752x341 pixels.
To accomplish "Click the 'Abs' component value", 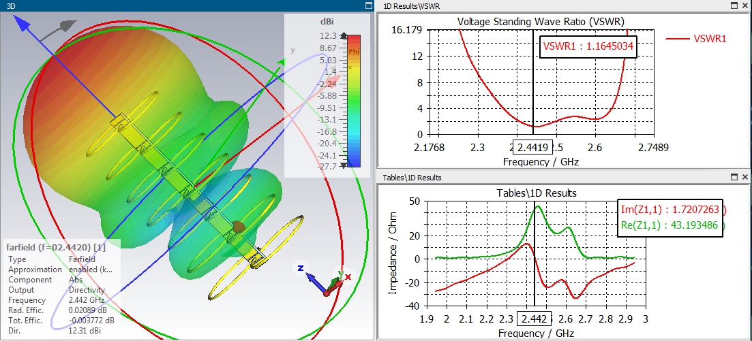I will pos(75,280).
